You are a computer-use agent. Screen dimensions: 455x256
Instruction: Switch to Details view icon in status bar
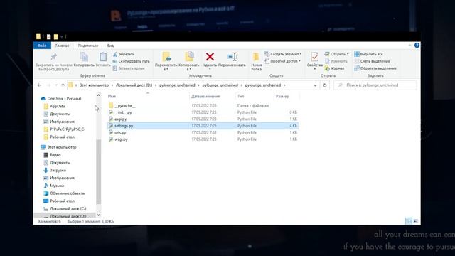408,221
